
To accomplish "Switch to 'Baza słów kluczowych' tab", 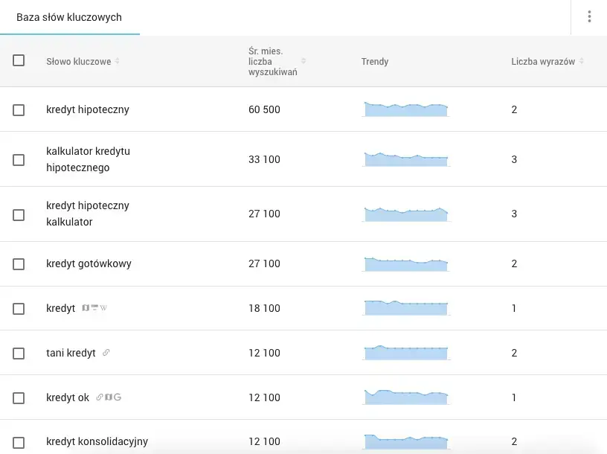I will click(x=69, y=17).
